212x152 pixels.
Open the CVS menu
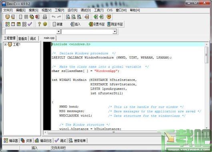pyautogui.click(x=110, y=10)
